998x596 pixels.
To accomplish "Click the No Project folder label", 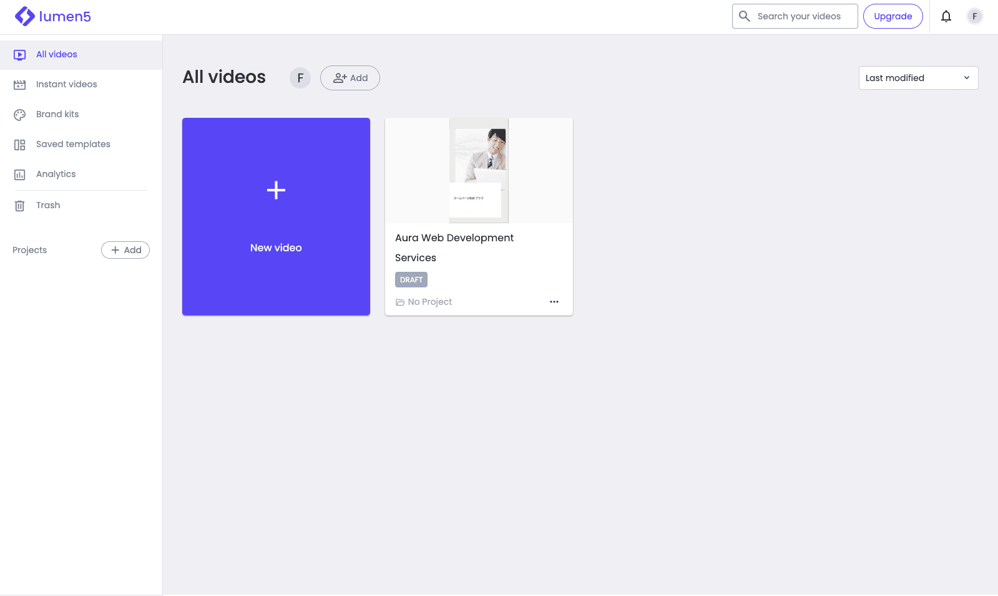I will pyautogui.click(x=424, y=302).
